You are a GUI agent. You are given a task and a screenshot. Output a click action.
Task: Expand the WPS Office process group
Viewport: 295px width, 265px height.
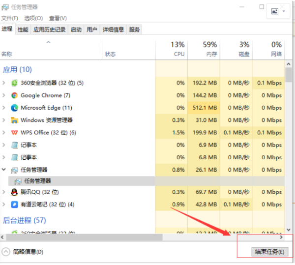4,133
